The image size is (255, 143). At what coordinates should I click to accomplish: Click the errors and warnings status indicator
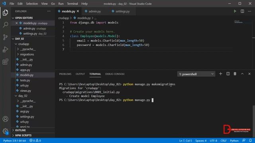(x=35, y=141)
